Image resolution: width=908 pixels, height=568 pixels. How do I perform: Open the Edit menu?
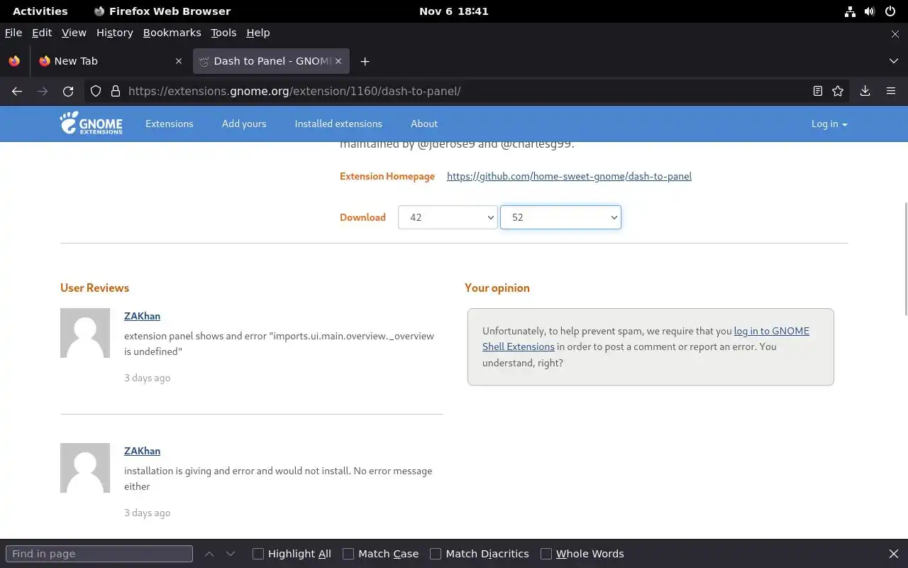(x=42, y=33)
